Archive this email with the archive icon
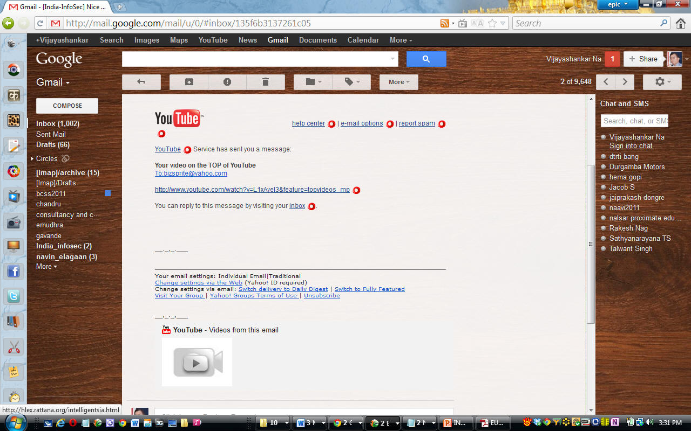The width and height of the screenshot is (691, 431). [189, 82]
